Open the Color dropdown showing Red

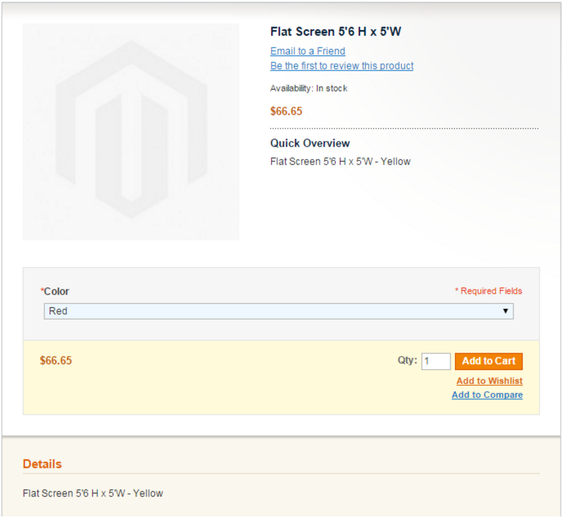[279, 311]
